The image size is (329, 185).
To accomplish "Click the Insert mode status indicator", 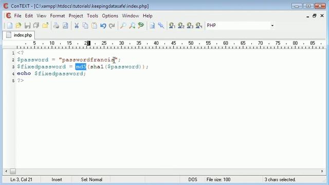I will click(x=57, y=179).
